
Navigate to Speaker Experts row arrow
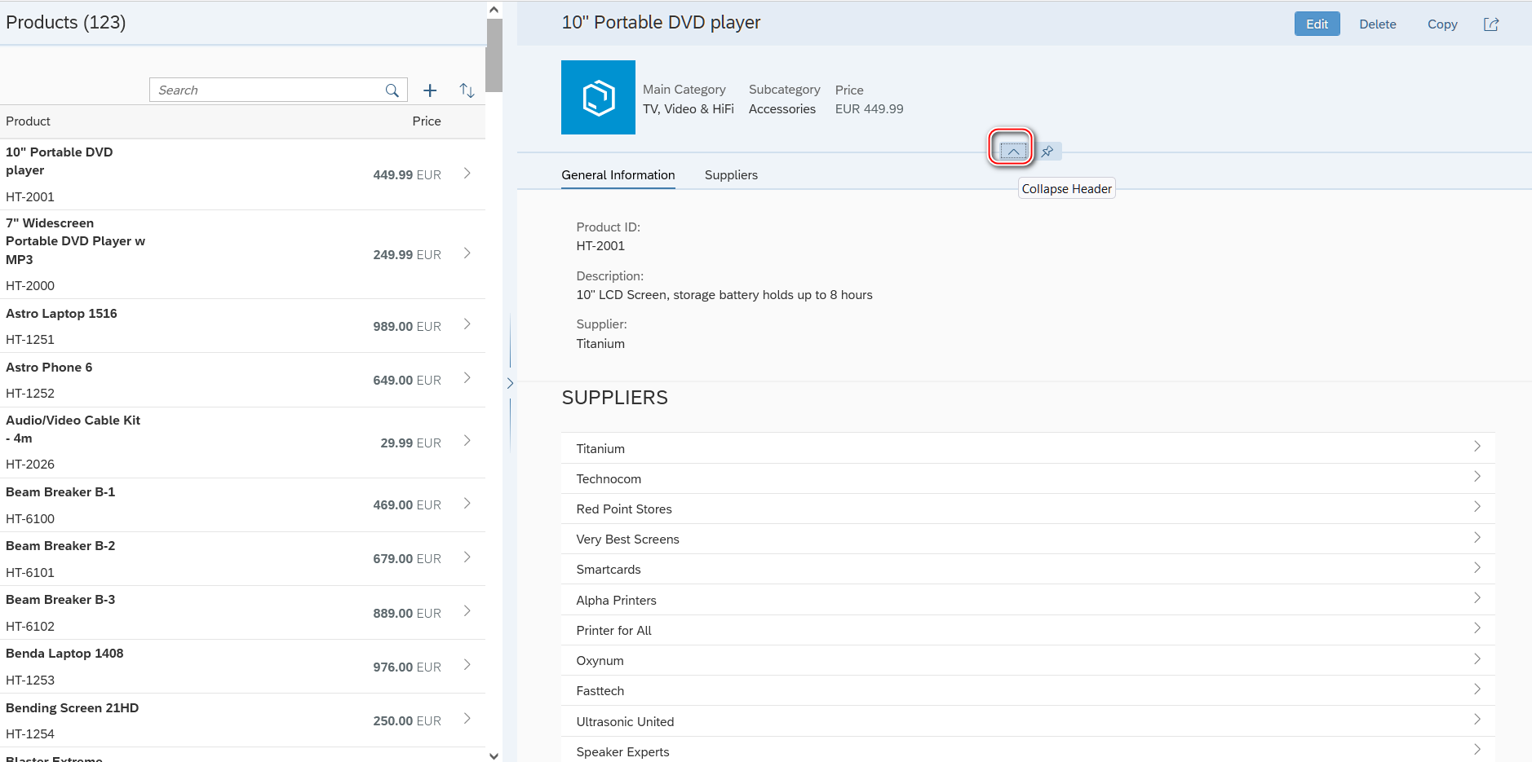[x=1477, y=750]
